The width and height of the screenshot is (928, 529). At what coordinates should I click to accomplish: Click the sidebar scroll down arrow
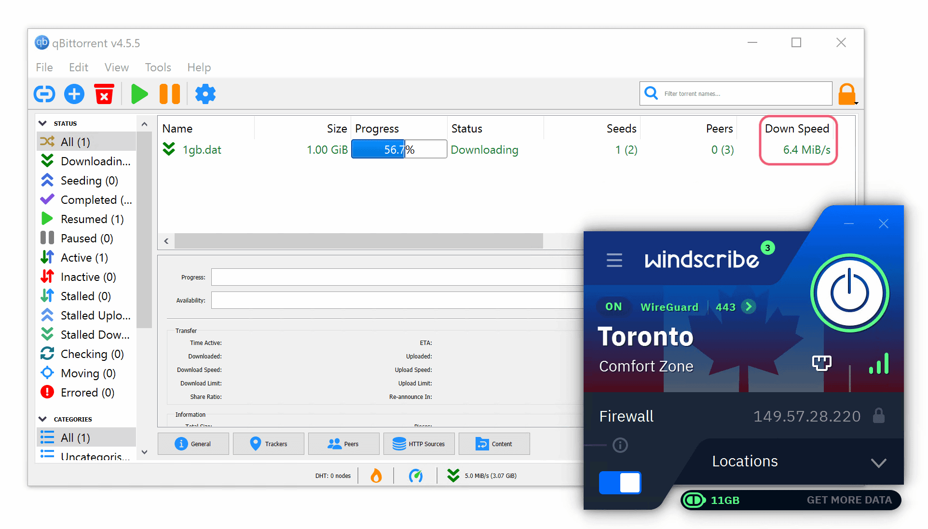coord(144,452)
